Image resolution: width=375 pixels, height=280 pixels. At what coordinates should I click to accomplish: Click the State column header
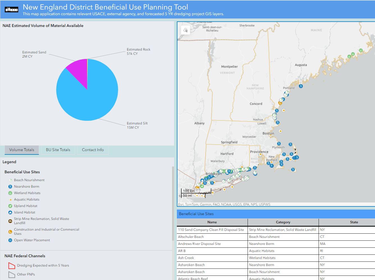click(354, 222)
